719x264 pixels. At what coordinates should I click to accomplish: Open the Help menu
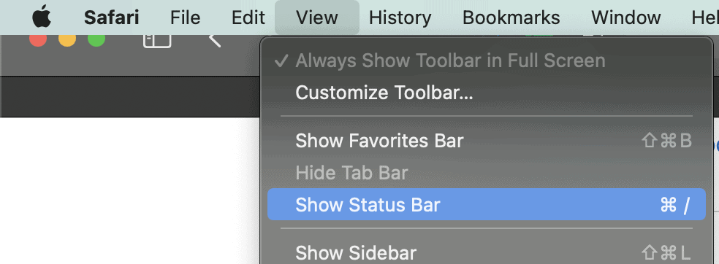pyautogui.click(x=705, y=18)
